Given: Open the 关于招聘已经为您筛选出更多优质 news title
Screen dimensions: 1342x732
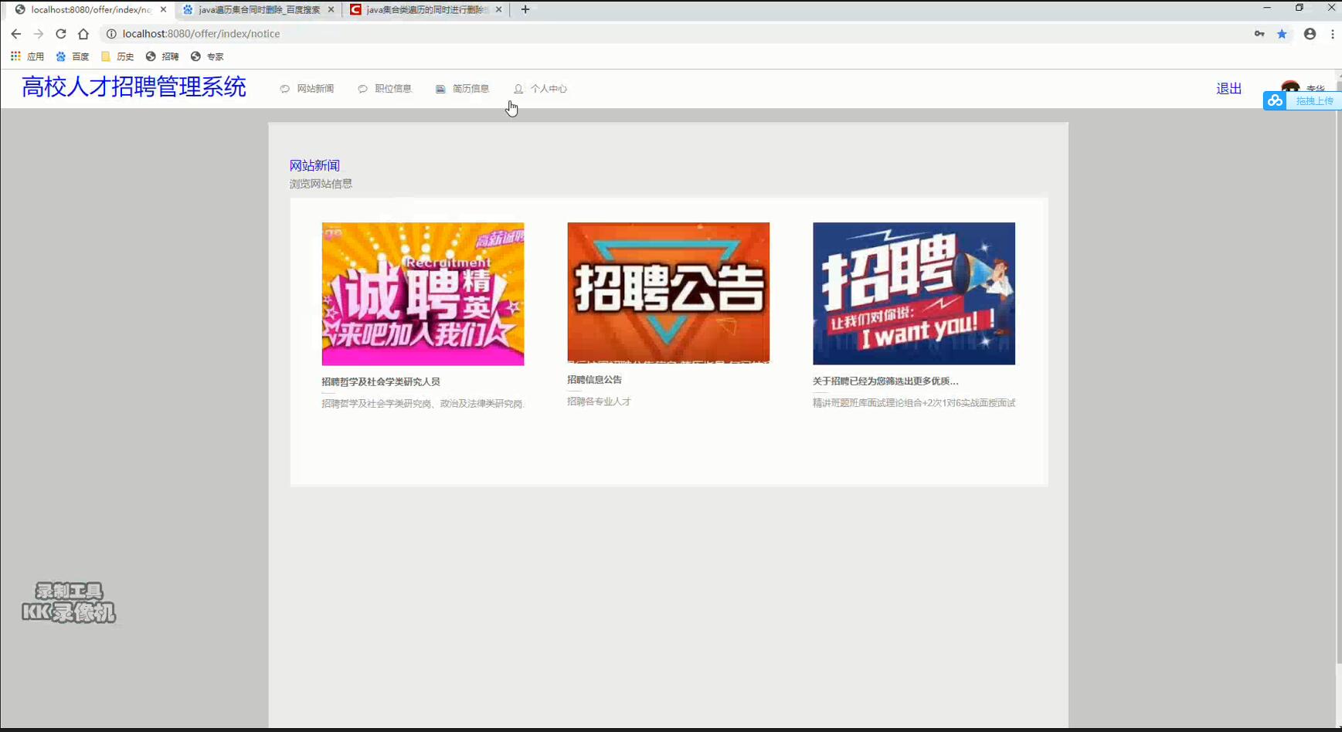Looking at the screenshot, I should tap(885, 381).
